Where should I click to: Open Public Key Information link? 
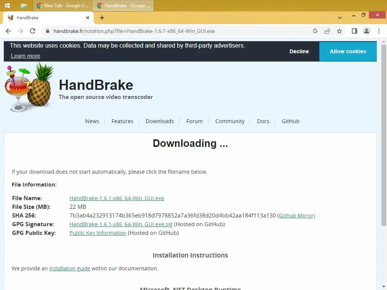(98, 233)
